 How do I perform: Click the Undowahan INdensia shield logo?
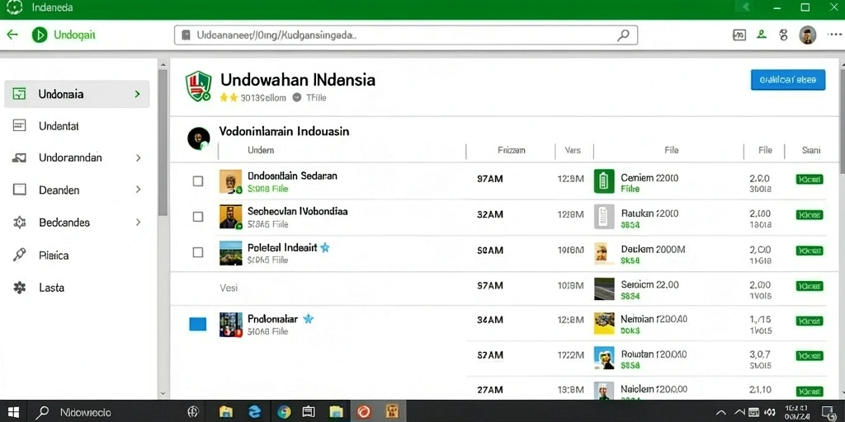point(198,86)
